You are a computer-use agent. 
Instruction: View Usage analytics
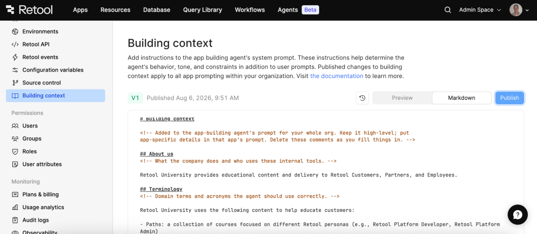55,207
